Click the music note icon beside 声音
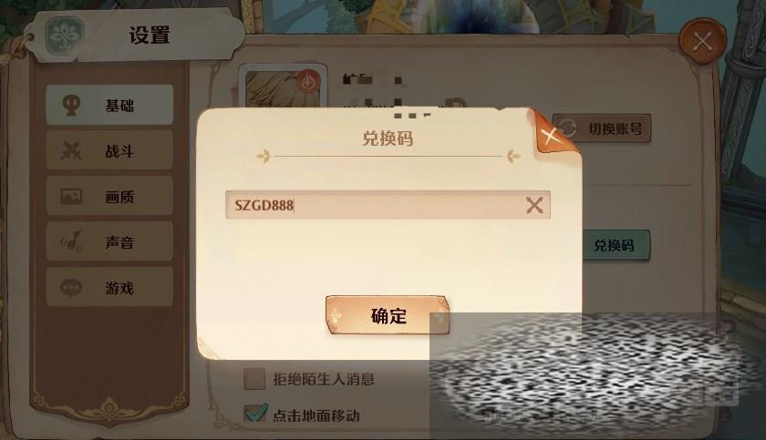This screenshot has width=766, height=440. [71, 241]
